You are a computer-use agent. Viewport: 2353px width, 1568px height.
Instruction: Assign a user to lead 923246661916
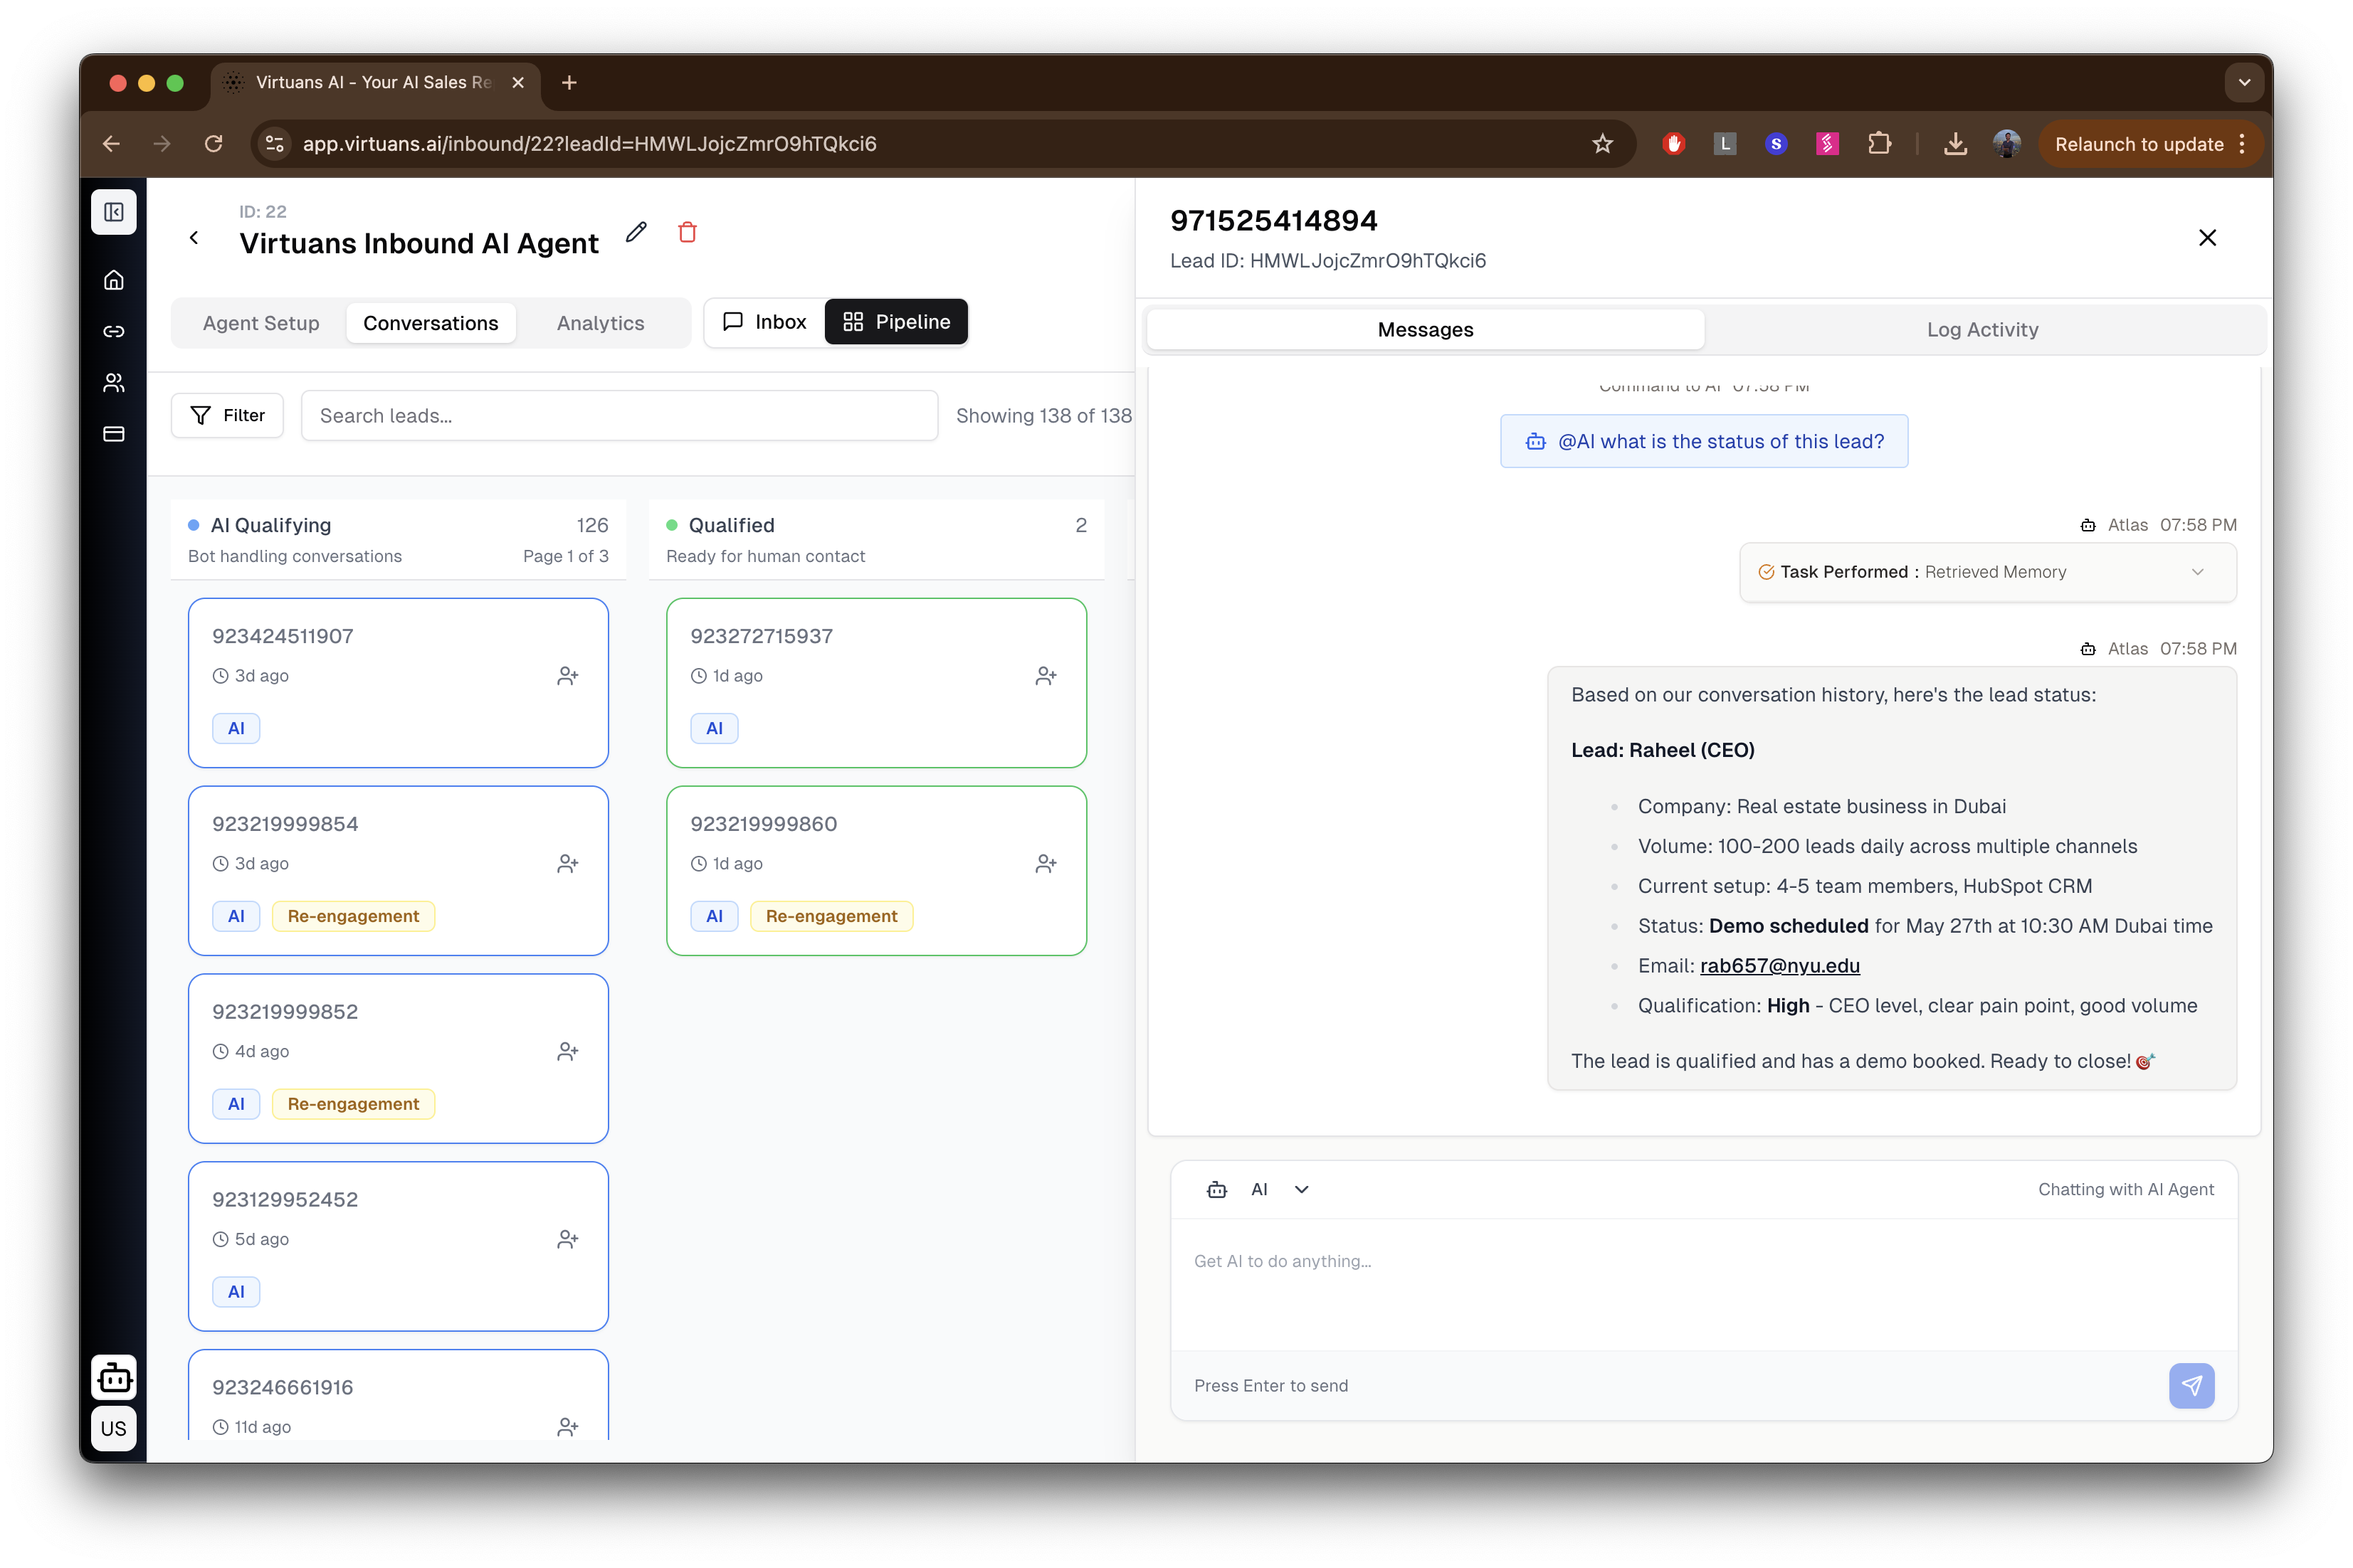[568, 1427]
